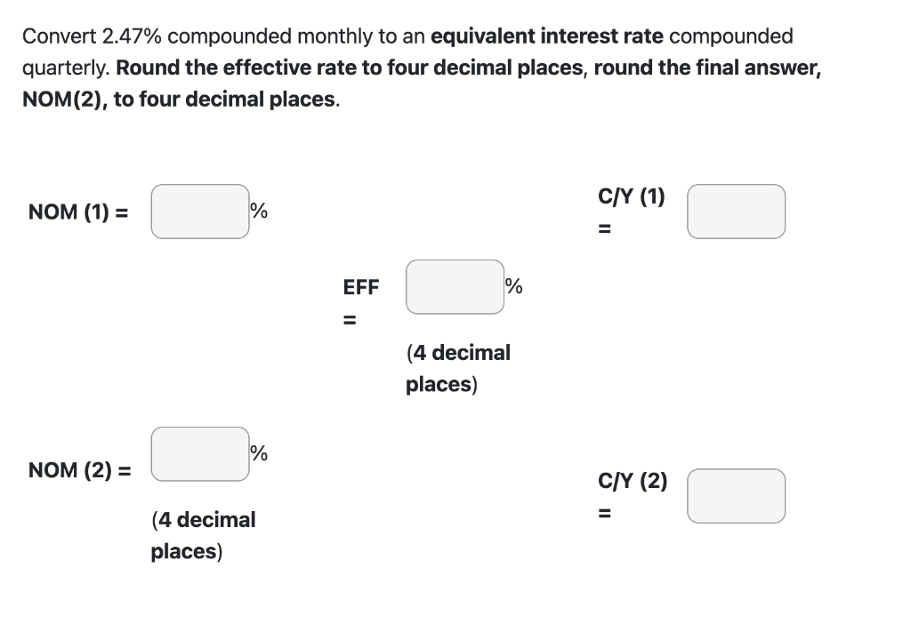Click the percent sign beside NOM (2)
Screen dimensions: 911x624
(x=257, y=453)
